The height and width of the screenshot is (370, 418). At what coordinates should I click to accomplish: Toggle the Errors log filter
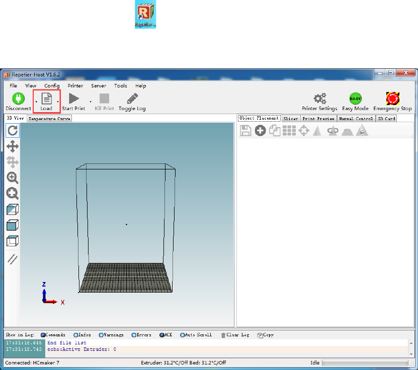click(141, 335)
